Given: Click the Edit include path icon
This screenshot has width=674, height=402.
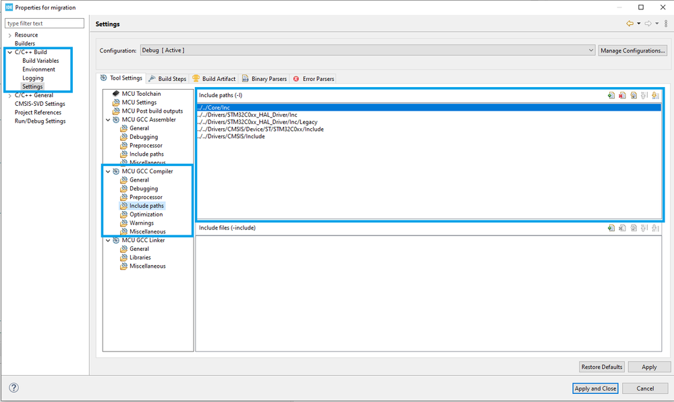Looking at the screenshot, I should click(633, 96).
